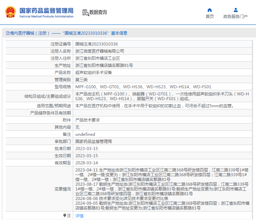Click the 产品储存条件及有效期 label
The height and width of the screenshot is (220, 256).
point(50,113)
